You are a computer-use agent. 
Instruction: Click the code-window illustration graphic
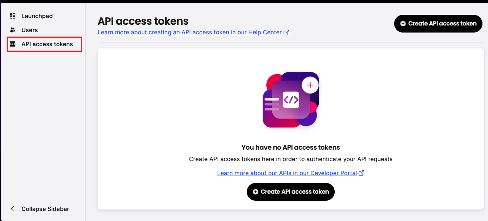(x=291, y=100)
